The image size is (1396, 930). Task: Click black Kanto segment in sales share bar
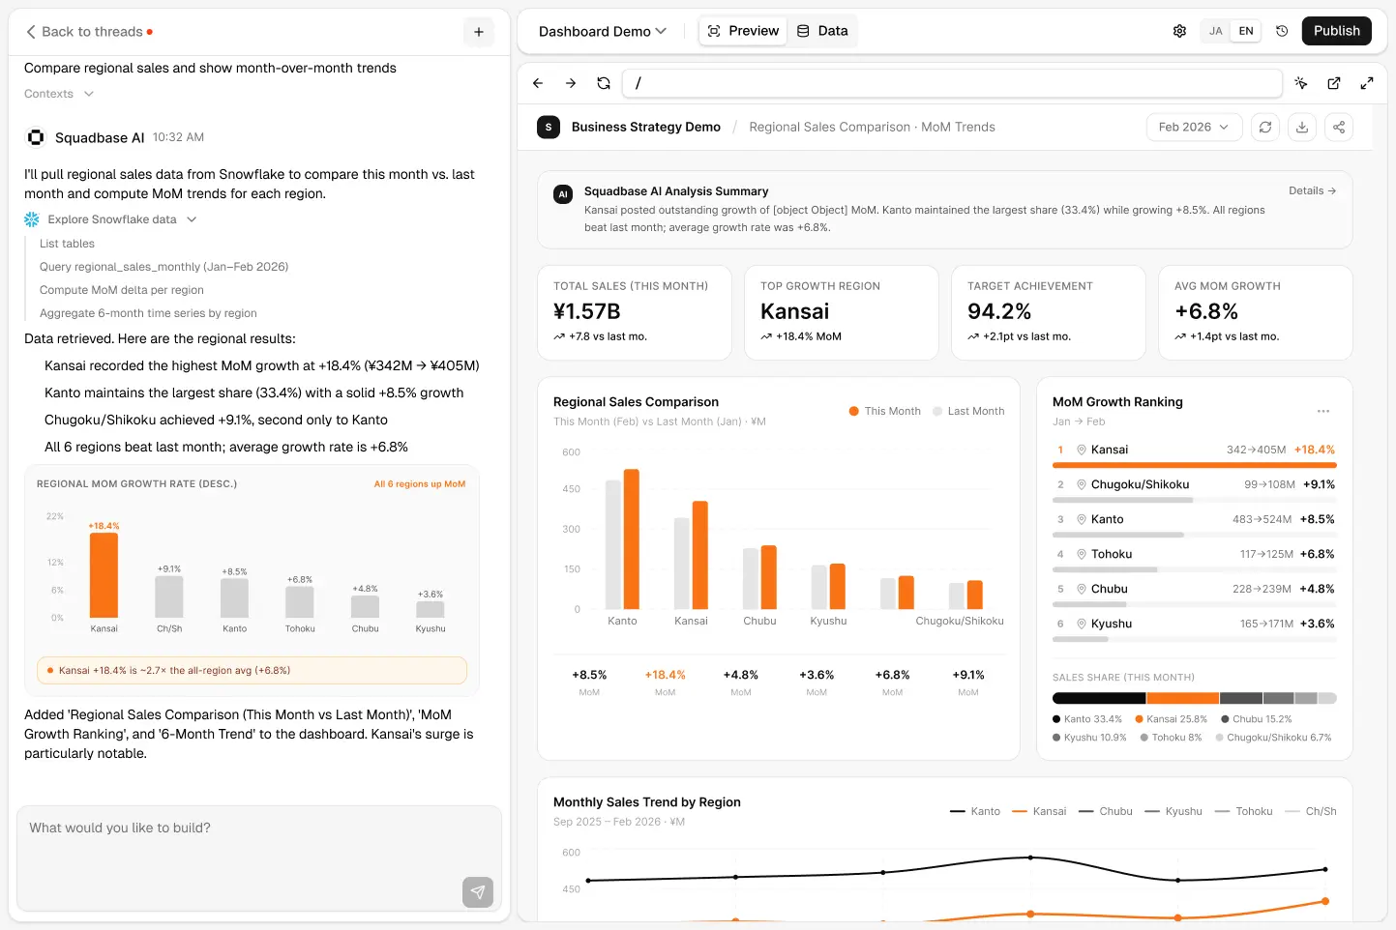1099,698
